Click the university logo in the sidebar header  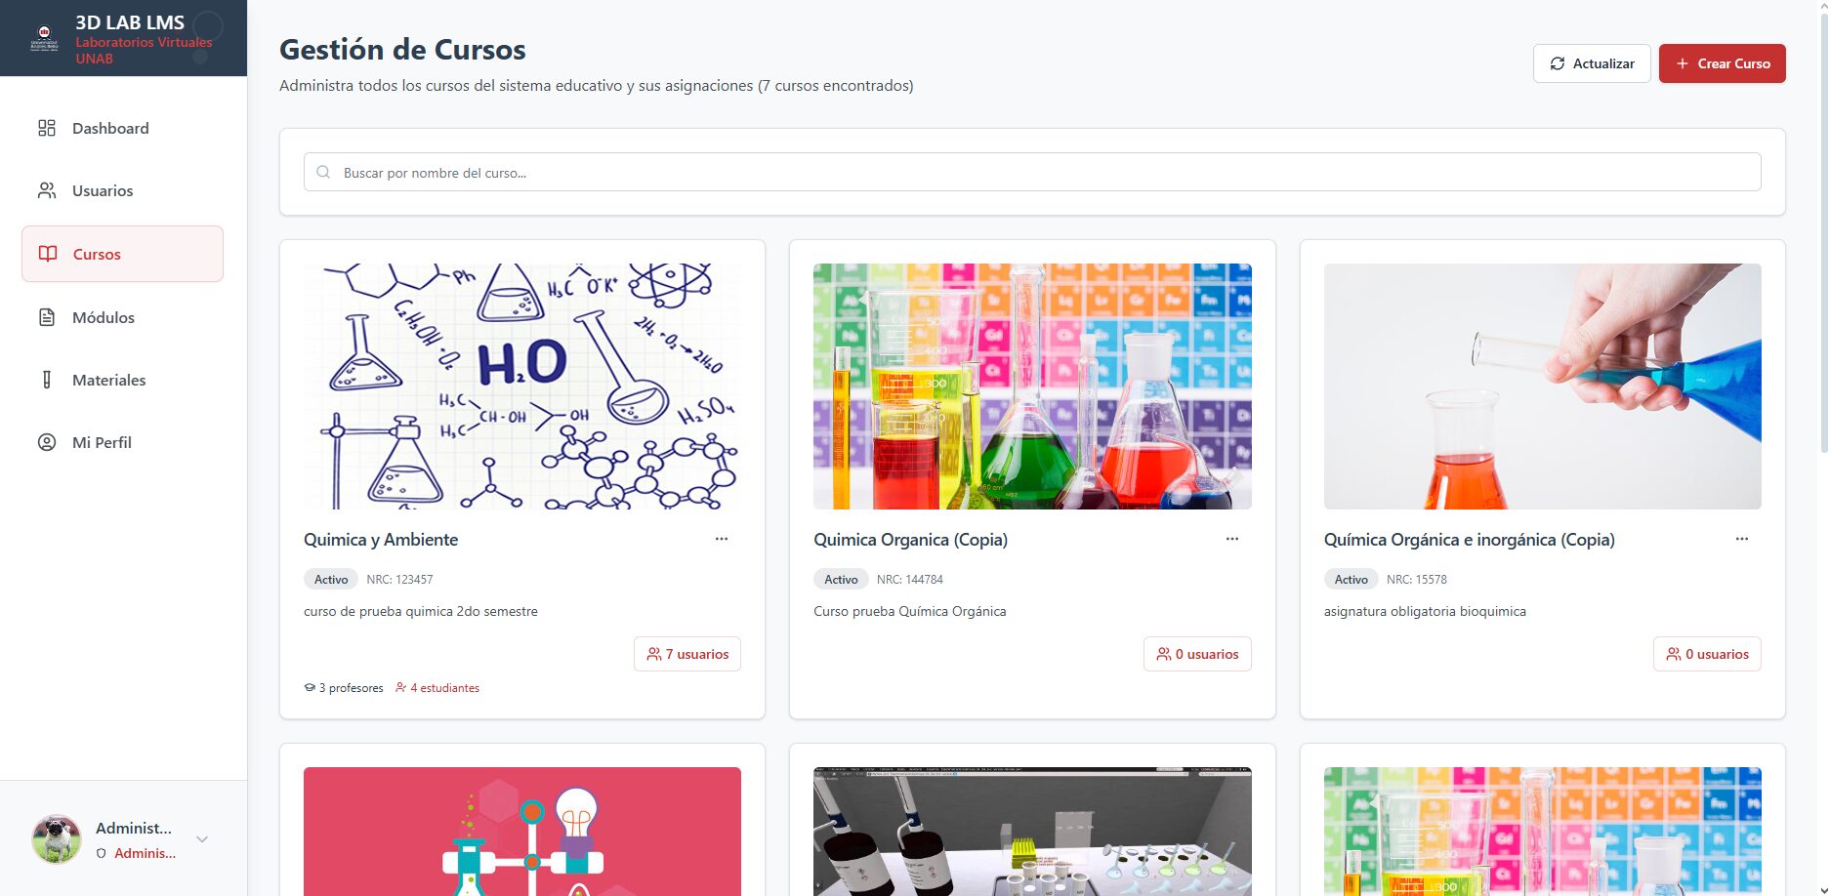tap(44, 38)
